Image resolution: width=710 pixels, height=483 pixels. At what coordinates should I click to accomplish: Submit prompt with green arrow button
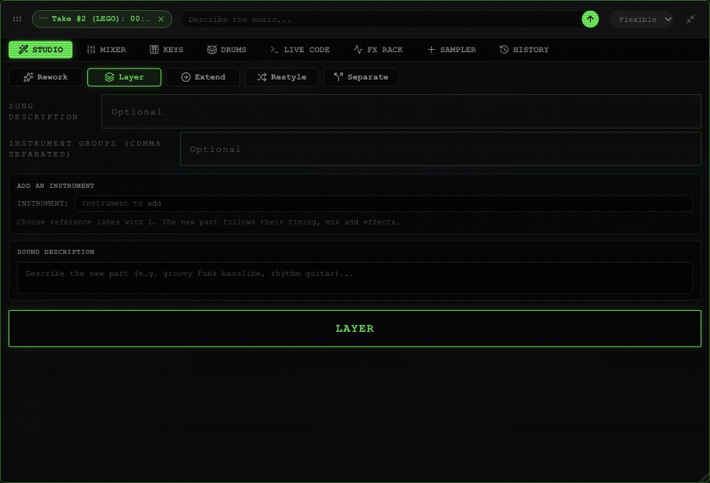click(x=590, y=19)
